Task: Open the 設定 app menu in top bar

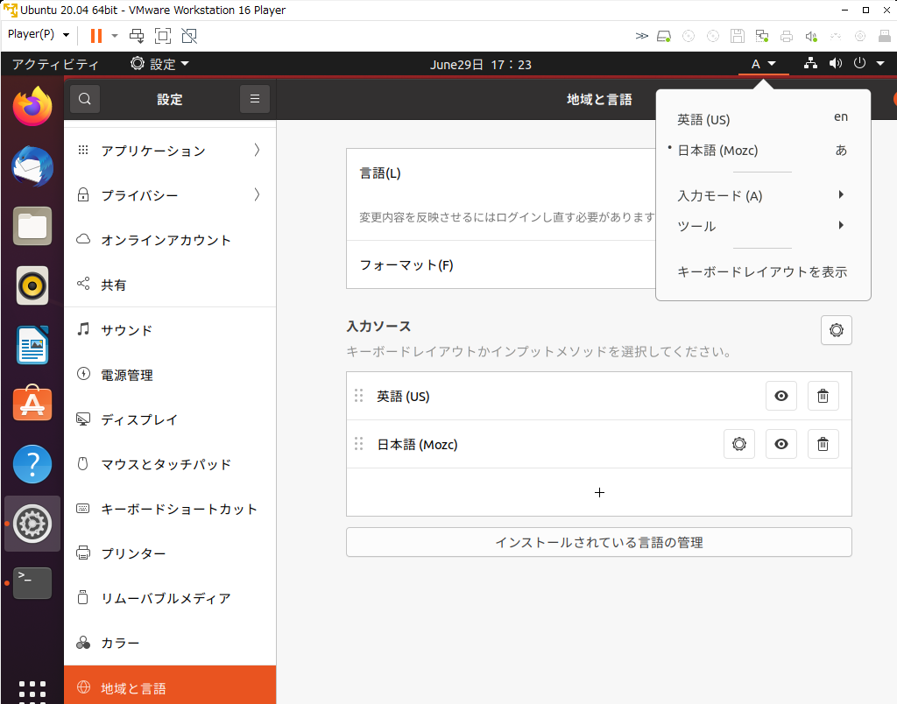Action: coord(159,64)
